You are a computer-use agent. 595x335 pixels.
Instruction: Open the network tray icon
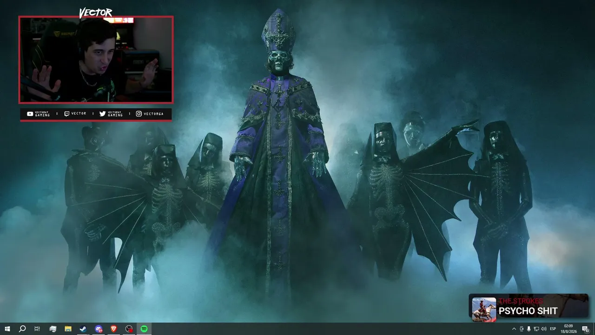pyautogui.click(x=536, y=329)
